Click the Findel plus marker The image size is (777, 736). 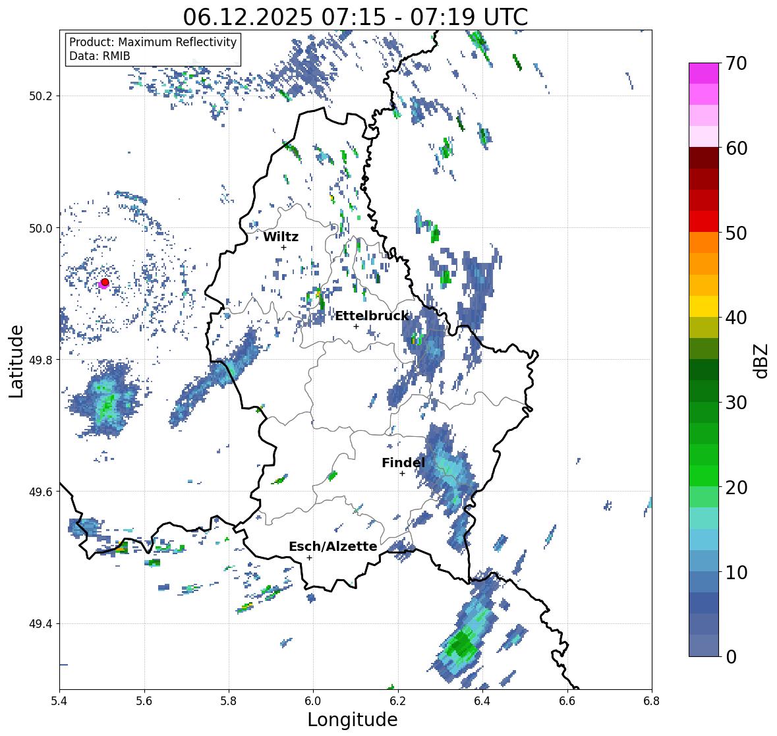tap(403, 474)
